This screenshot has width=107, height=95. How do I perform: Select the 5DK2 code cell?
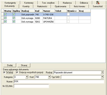click(x=39, y=22)
